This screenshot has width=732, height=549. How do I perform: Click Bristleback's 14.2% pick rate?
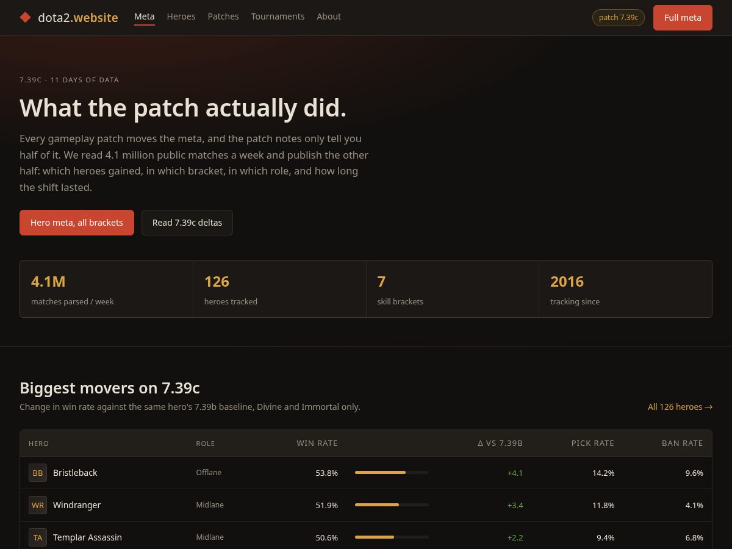(x=603, y=473)
